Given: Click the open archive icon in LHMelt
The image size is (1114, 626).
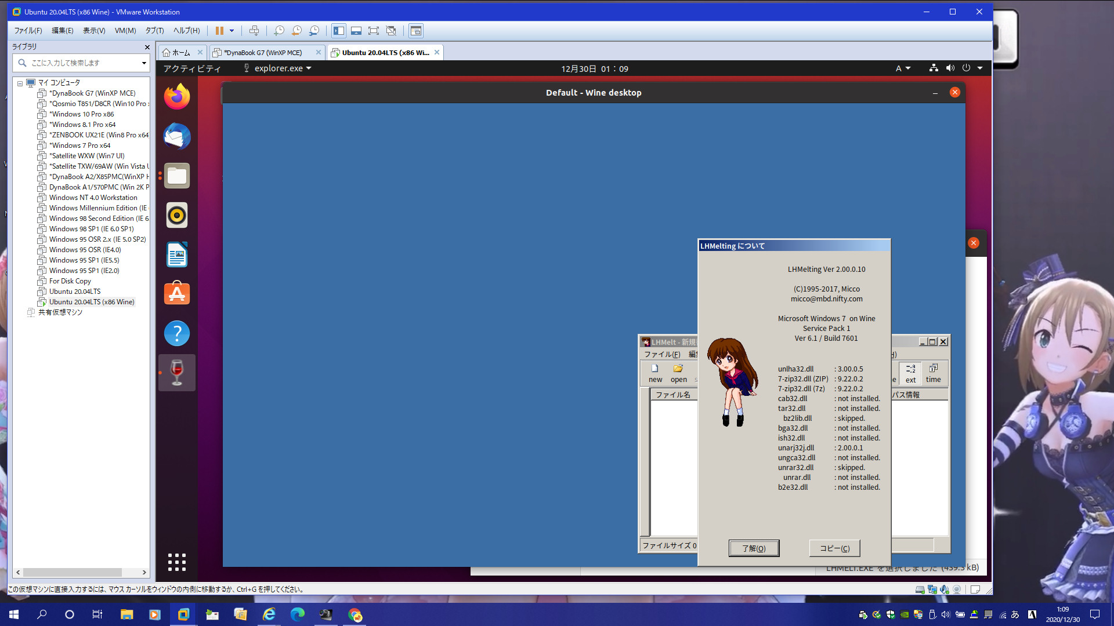Looking at the screenshot, I should point(678,373).
